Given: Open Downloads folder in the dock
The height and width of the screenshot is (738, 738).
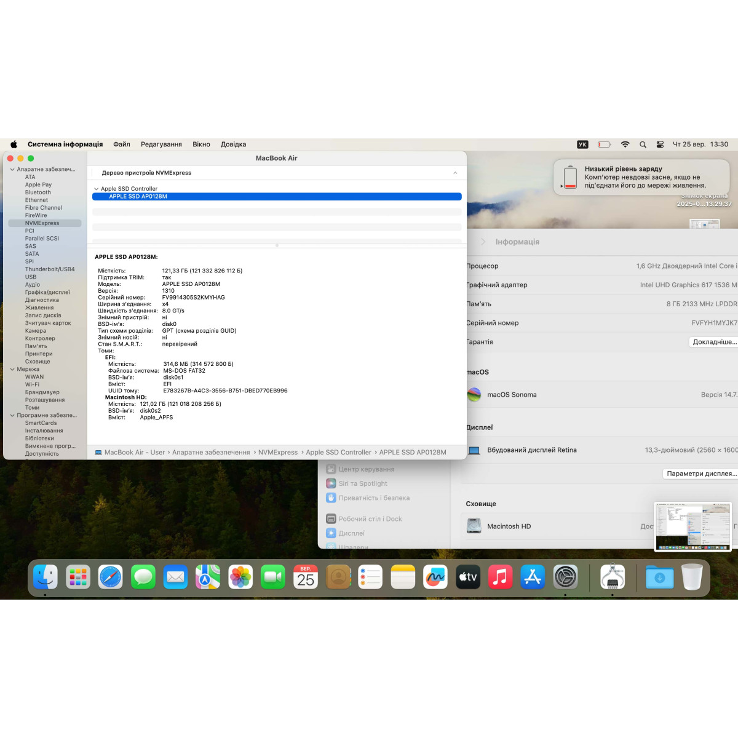Looking at the screenshot, I should (x=660, y=577).
